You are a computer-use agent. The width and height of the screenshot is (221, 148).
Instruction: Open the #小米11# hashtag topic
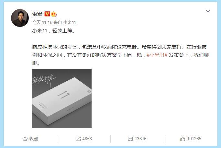[157, 55]
